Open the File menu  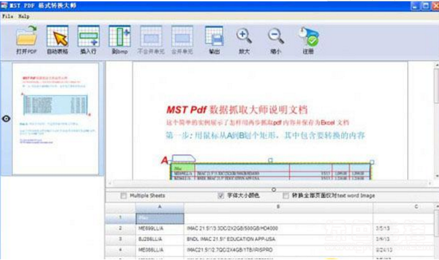coord(8,16)
